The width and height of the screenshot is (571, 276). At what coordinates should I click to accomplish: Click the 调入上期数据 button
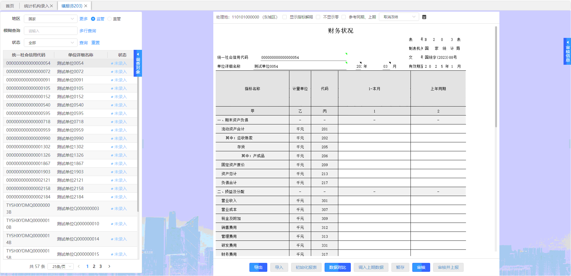point(371,267)
